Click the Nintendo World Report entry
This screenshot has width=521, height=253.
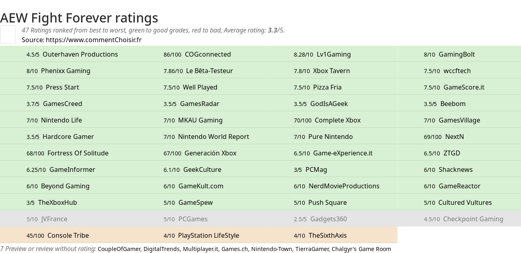pyautogui.click(x=206, y=137)
